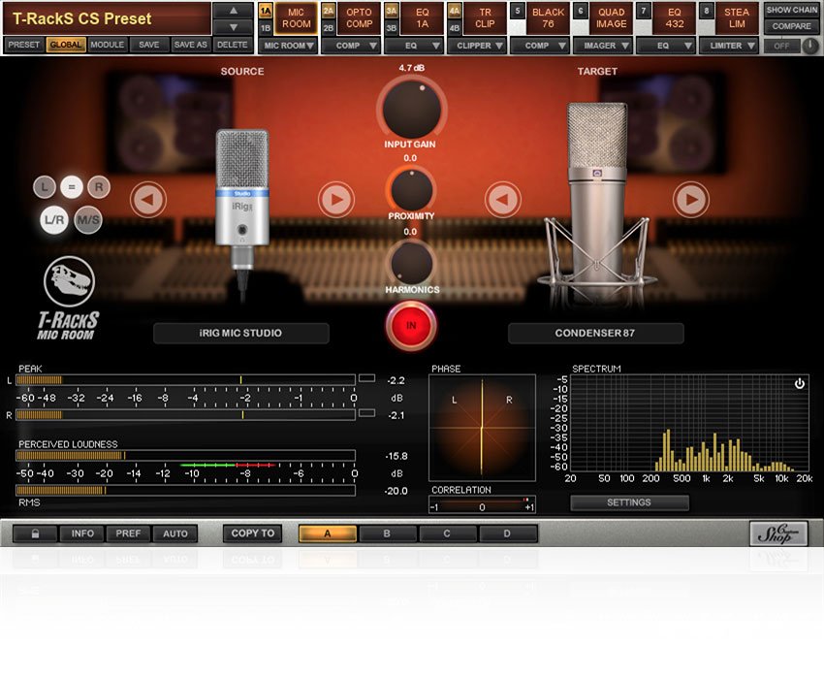This screenshot has height=678, width=824.
Task: Open the QUAD IMAGE module slot
Action: click(x=611, y=18)
